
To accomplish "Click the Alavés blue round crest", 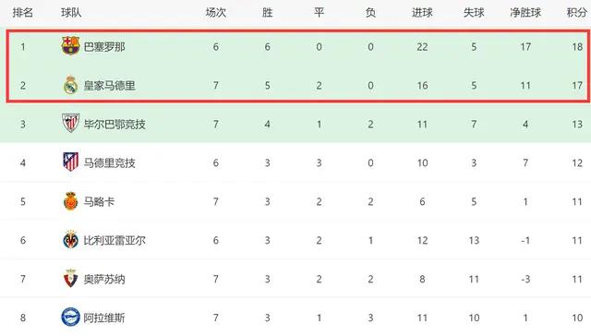I will pyautogui.click(x=70, y=318).
